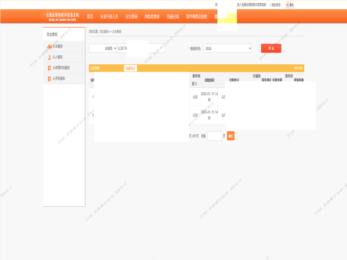Open the 车架号 search type dropdown

[103, 49]
